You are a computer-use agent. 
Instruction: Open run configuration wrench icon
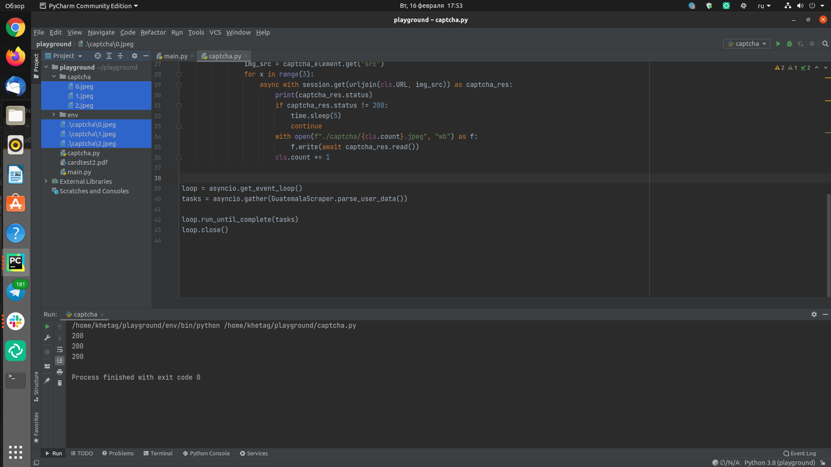(x=47, y=338)
